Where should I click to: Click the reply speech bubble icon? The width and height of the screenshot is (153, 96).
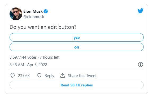tap(39, 75)
